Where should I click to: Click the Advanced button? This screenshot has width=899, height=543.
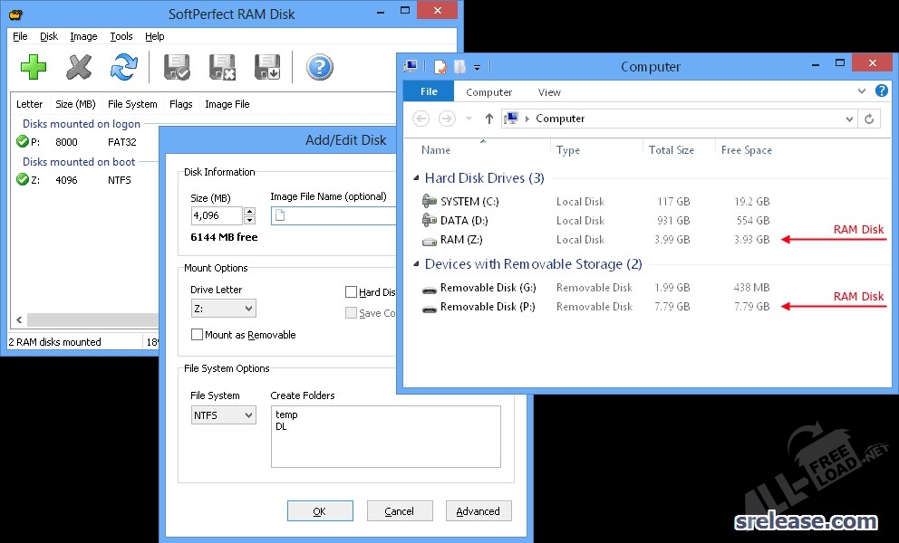tap(478, 511)
